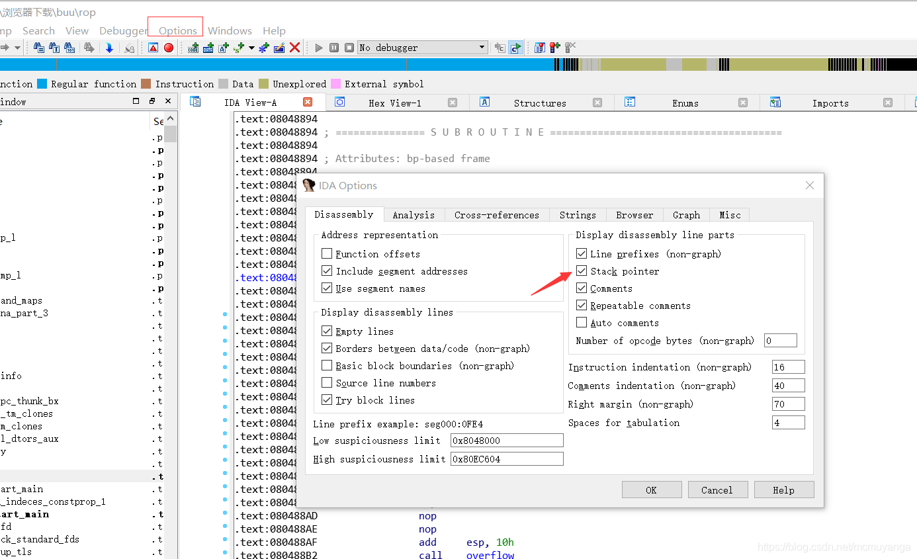The height and width of the screenshot is (559, 917).
Task: Switch to the Graph tab
Action: [x=686, y=214]
